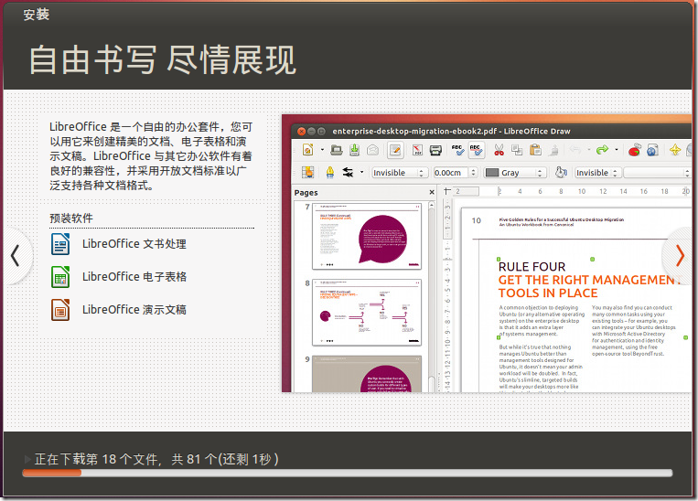Image resolution: width=698 pixels, height=501 pixels.
Task: Click the installation progress bar
Action: click(x=348, y=473)
